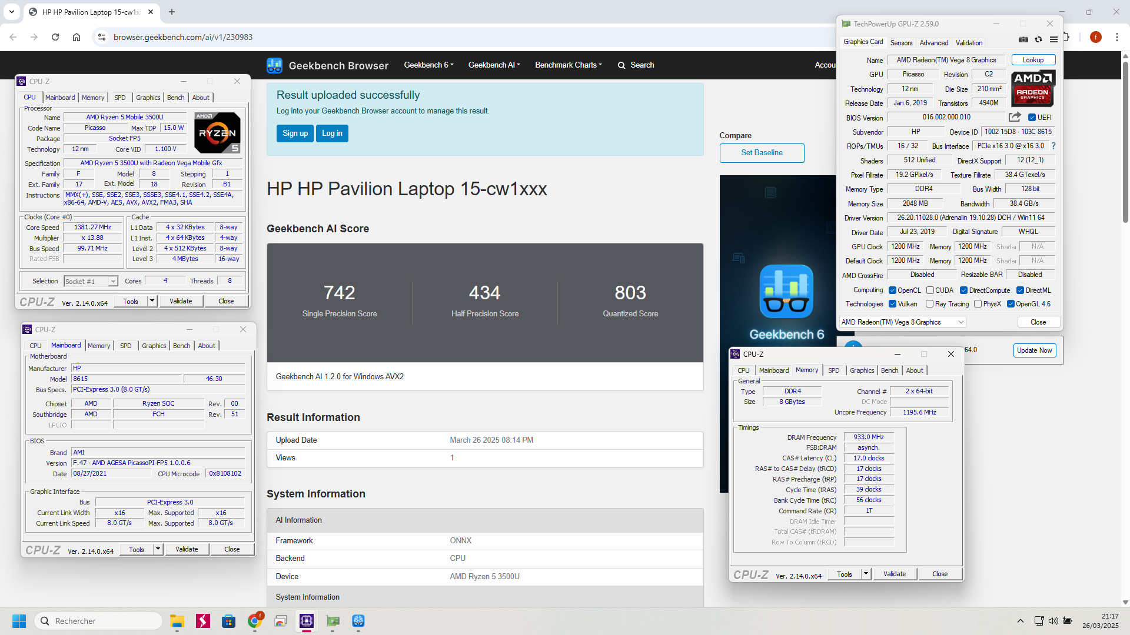
Task: Click the Log in button
Action: [x=332, y=133]
